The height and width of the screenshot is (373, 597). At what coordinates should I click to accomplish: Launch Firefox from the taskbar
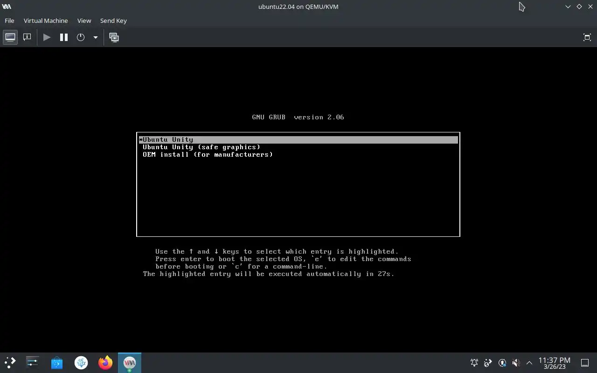click(x=105, y=362)
